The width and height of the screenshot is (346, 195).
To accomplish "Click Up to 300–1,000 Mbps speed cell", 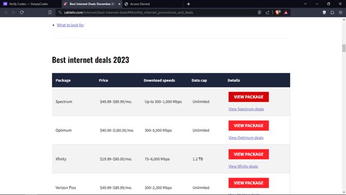I will [163, 102].
